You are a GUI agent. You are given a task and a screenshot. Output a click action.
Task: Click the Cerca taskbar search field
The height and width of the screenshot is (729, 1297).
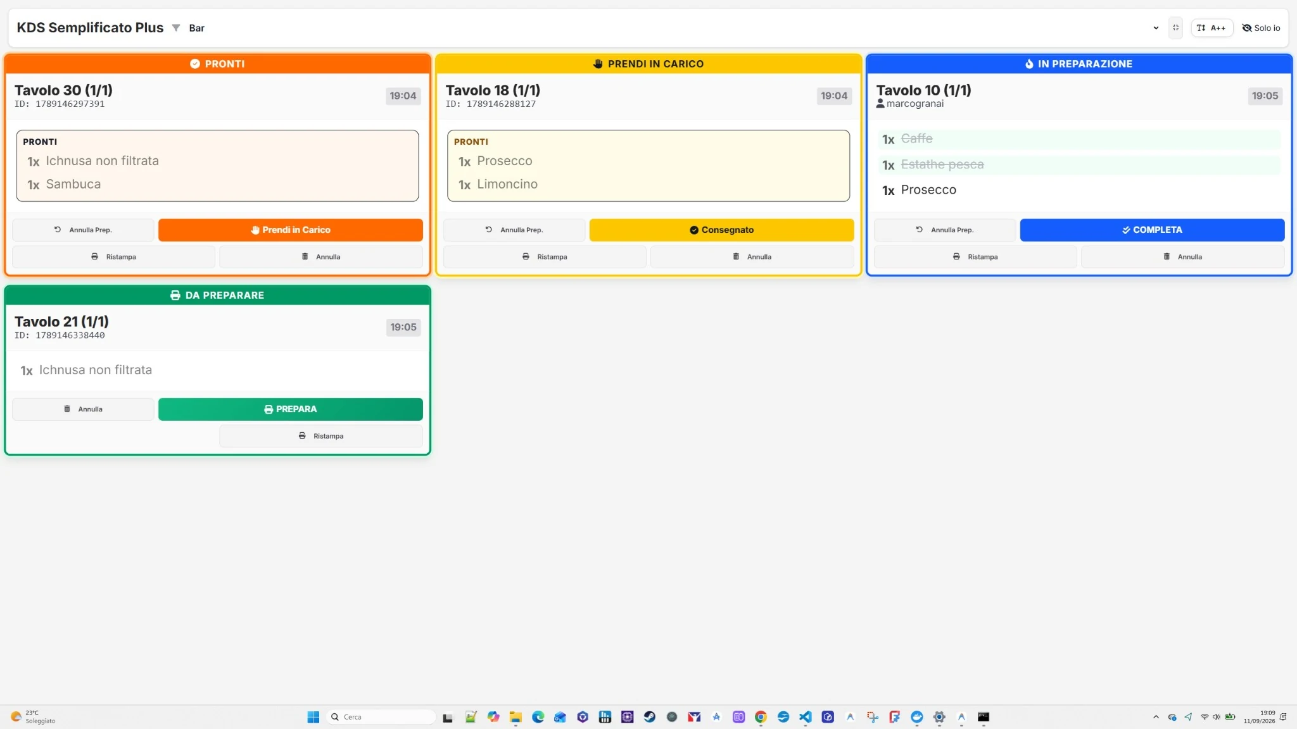pyautogui.click(x=382, y=717)
